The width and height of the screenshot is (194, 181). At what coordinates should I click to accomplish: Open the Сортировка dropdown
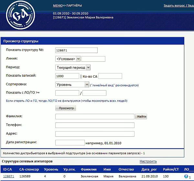pyautogui.click(x=72, y=84)
